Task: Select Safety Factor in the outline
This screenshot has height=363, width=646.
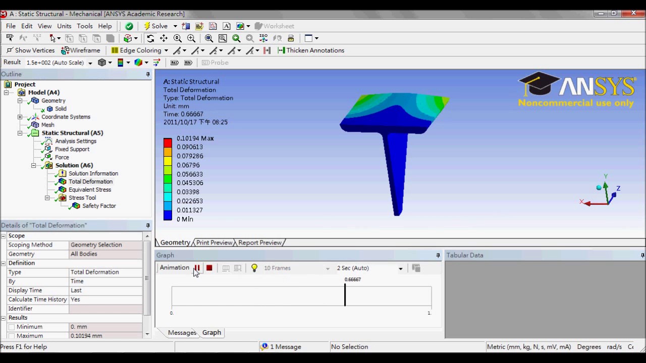Action: pos(99,206)
